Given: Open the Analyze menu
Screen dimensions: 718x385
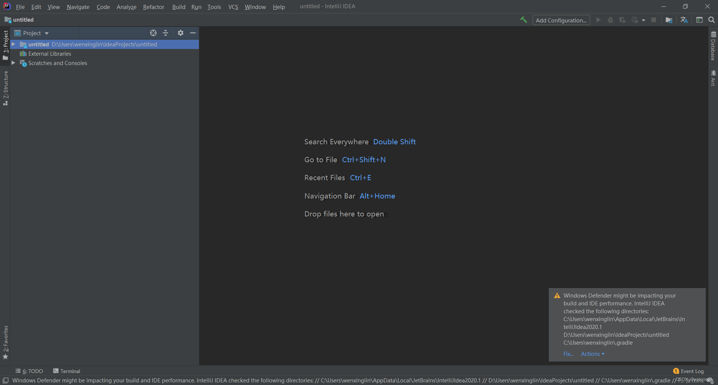Looking at the screenshot, I should 126,7.
